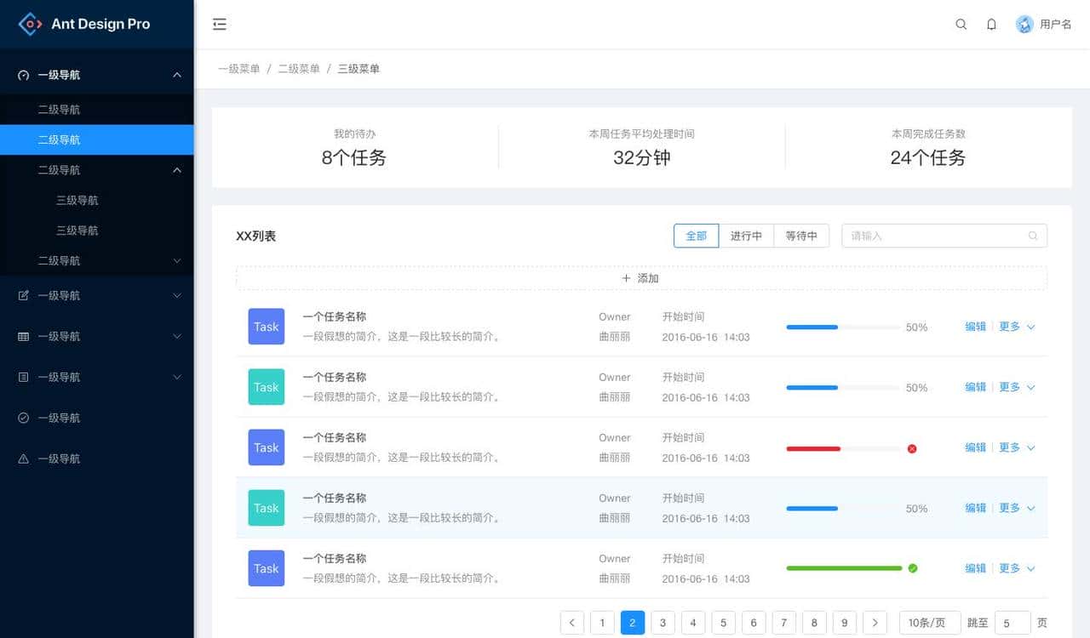
Task: Click 编辑 on the last task row
Action: pyautogui.click(x=974, y=568)
